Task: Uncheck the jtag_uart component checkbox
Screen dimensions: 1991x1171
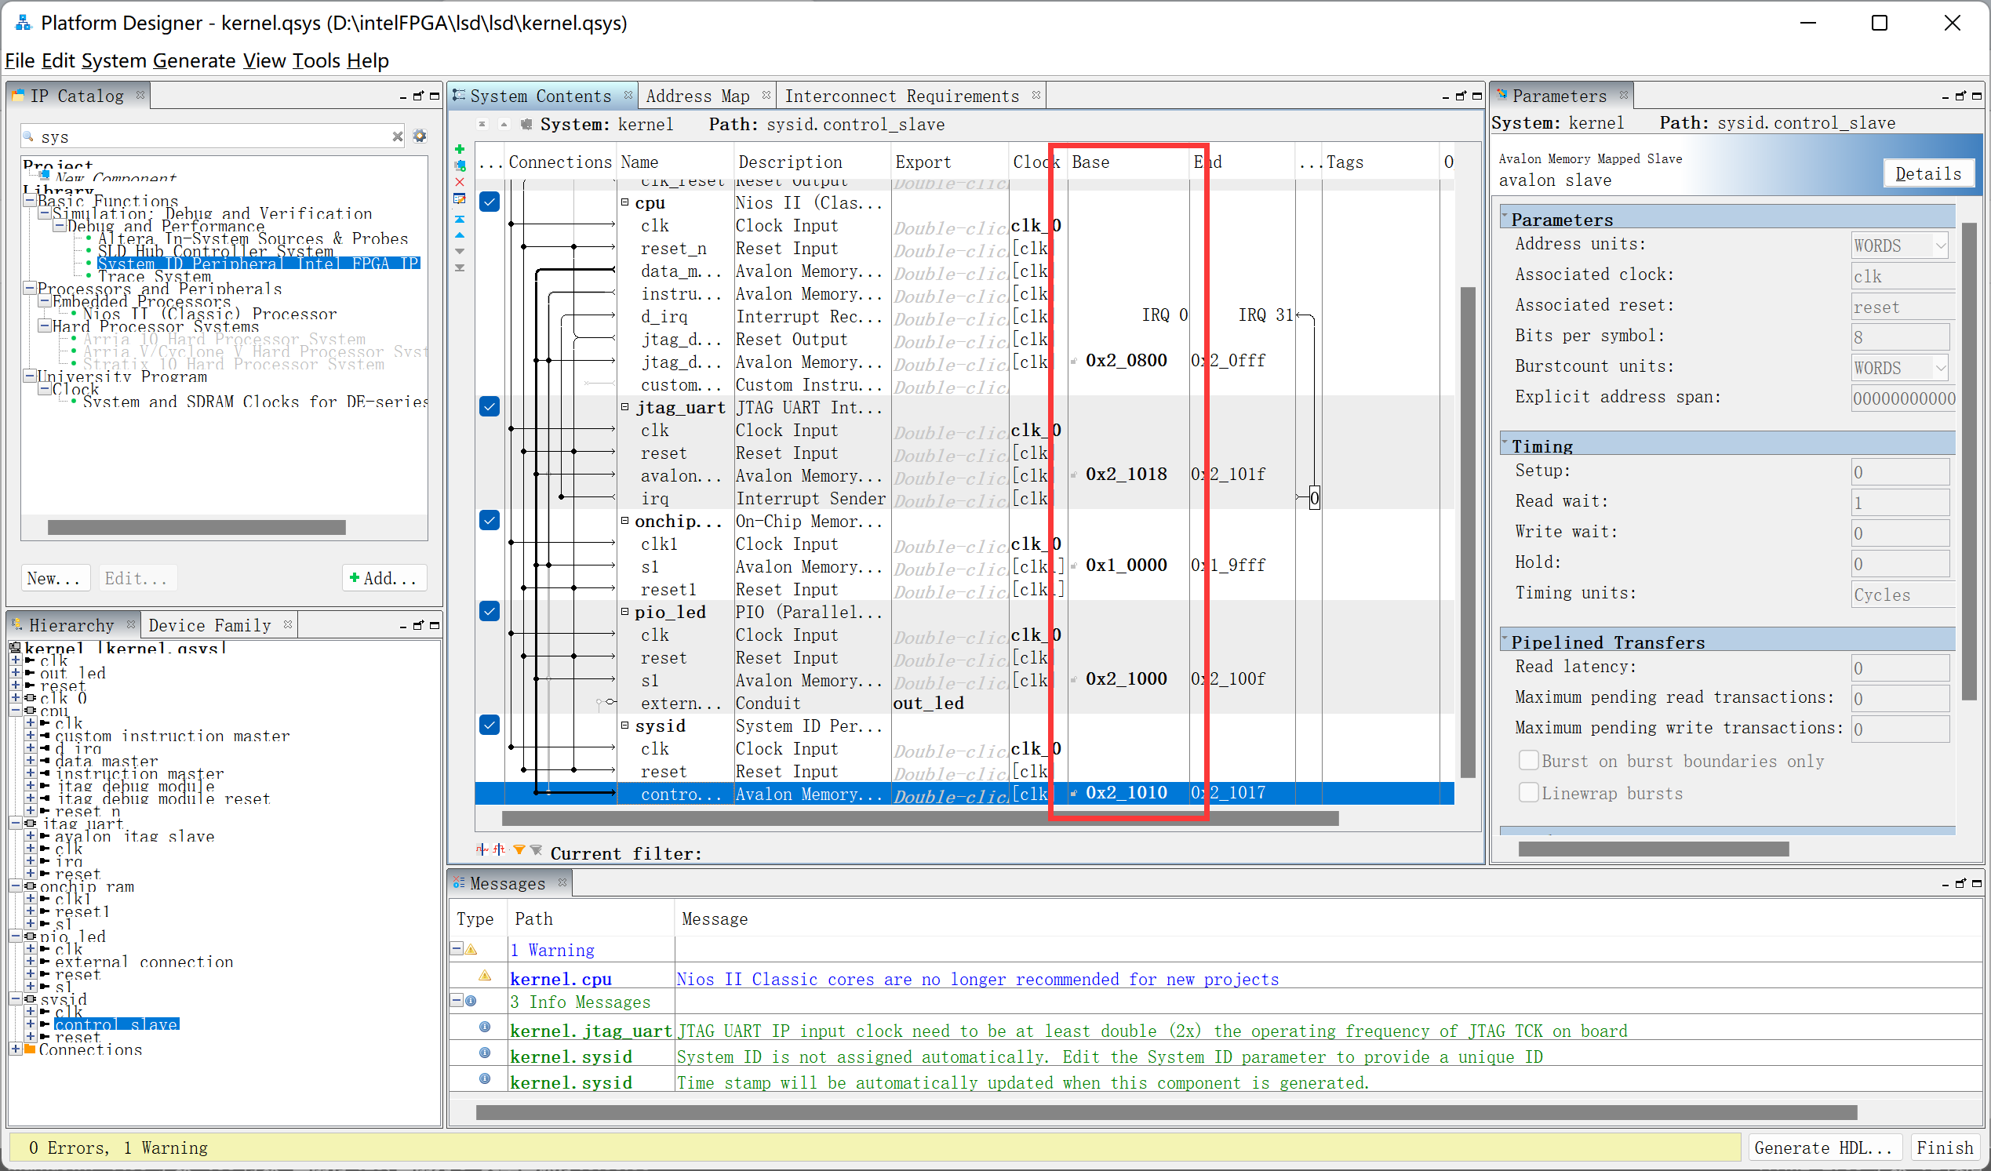Action: point(490,406)
